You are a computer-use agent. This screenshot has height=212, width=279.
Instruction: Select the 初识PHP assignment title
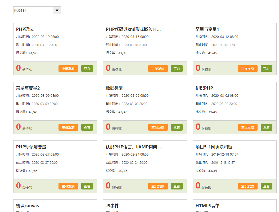(x=204, y=88)
